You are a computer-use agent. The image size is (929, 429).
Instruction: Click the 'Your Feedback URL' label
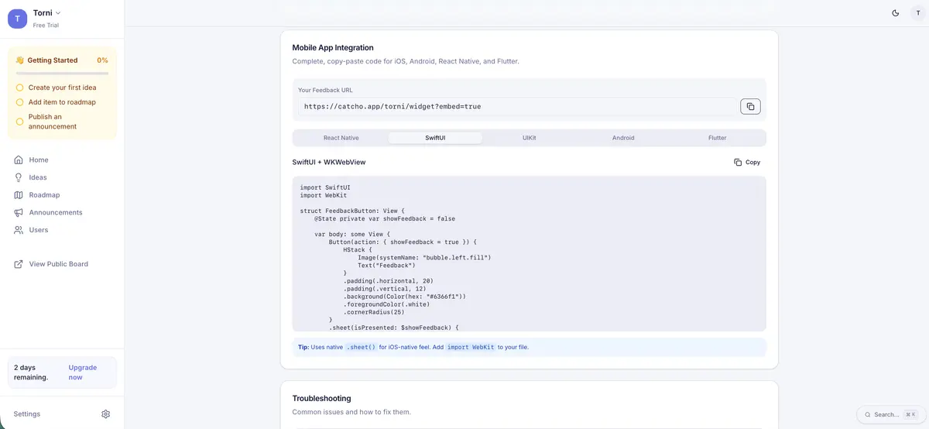click(325, 90)
